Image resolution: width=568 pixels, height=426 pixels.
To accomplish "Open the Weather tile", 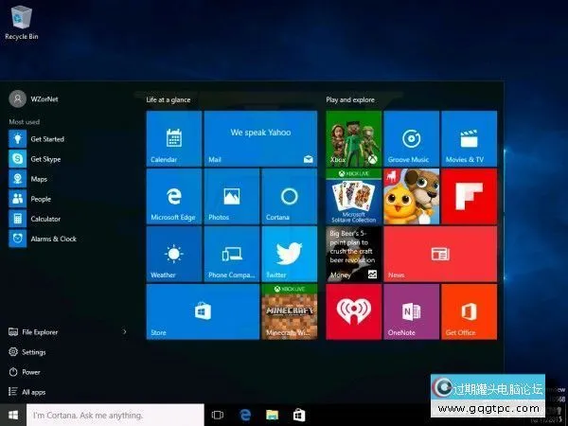I will 173,254.
